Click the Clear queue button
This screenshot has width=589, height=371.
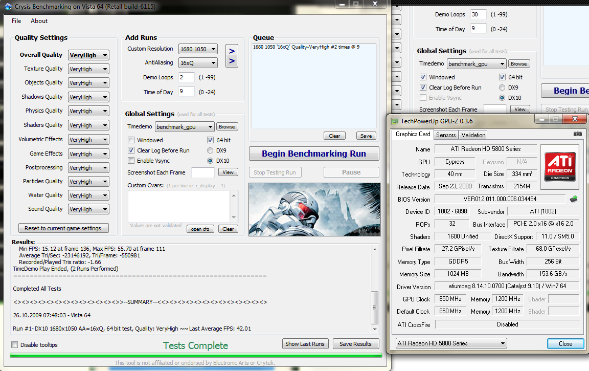coord(334,136)
